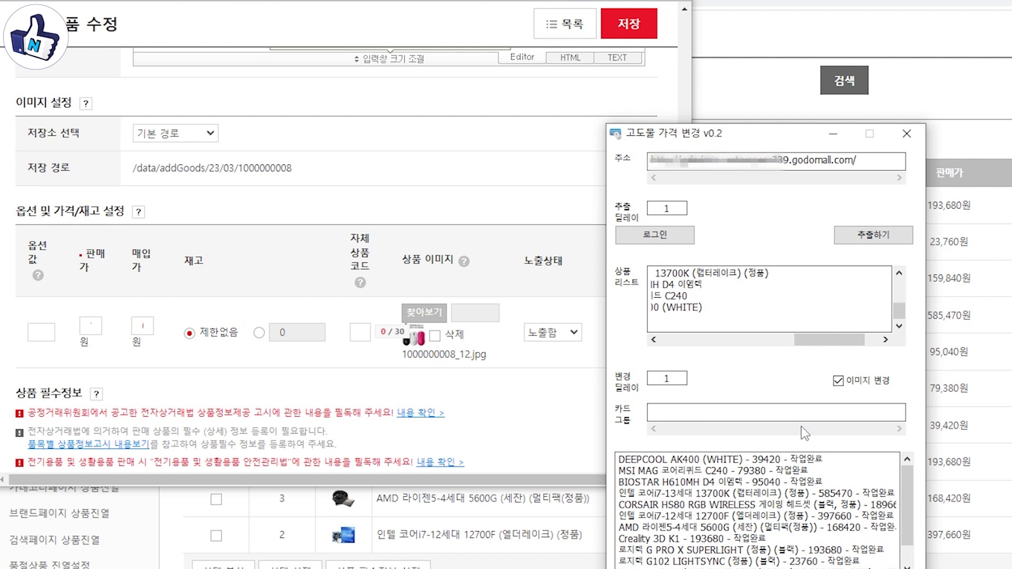Click the 카드 그룹 input field

[776, 412]
